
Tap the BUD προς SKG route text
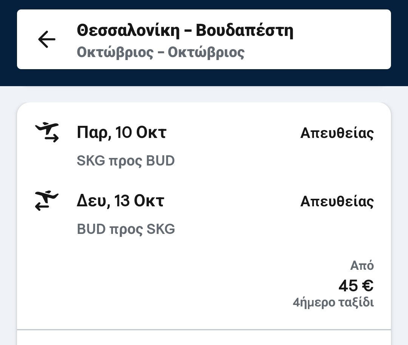click(126, 229)
